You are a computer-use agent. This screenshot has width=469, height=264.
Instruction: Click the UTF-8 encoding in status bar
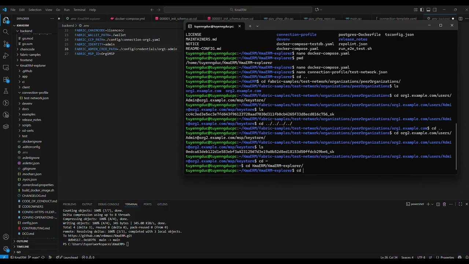pos(421,257)
